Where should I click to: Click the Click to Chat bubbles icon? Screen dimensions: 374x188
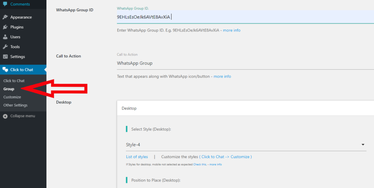pyautogui.click(x=5, y=70)
